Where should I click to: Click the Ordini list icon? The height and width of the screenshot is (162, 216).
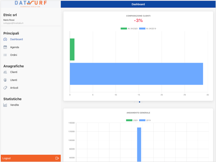coord(5,55)
